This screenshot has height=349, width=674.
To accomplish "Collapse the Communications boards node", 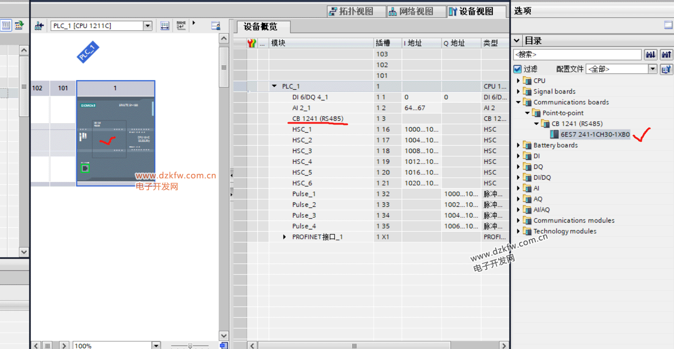I will click(518, 102).
